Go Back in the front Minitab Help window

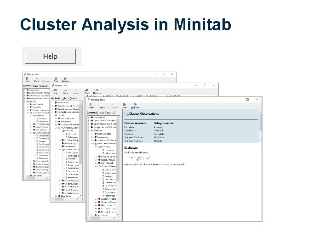point(102,106)
